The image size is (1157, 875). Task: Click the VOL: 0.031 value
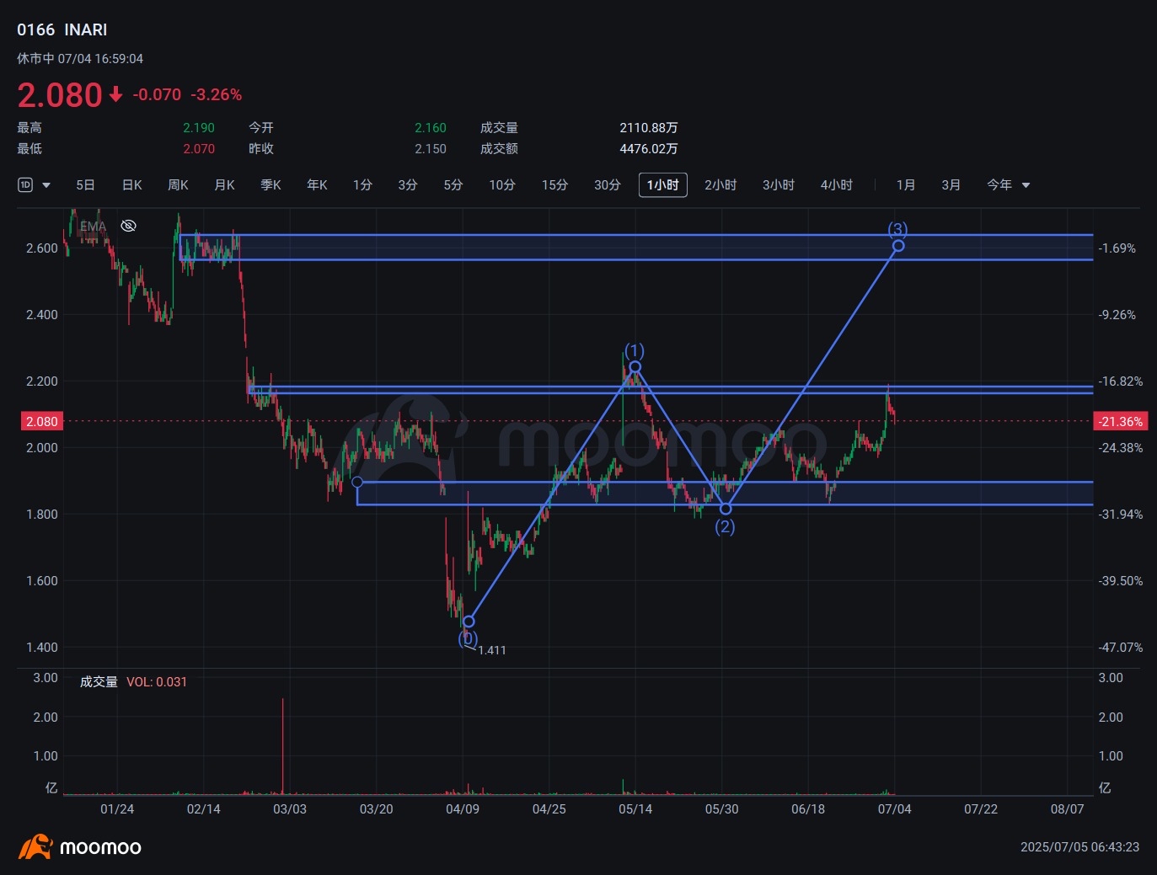(x=157, y=681)
